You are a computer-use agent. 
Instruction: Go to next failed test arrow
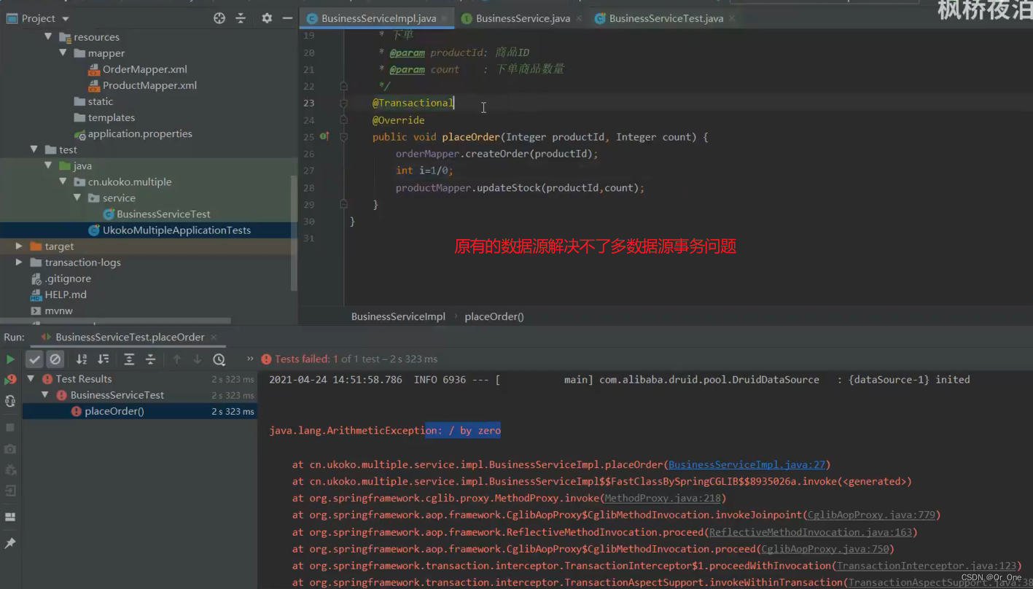tap(197, 359)
